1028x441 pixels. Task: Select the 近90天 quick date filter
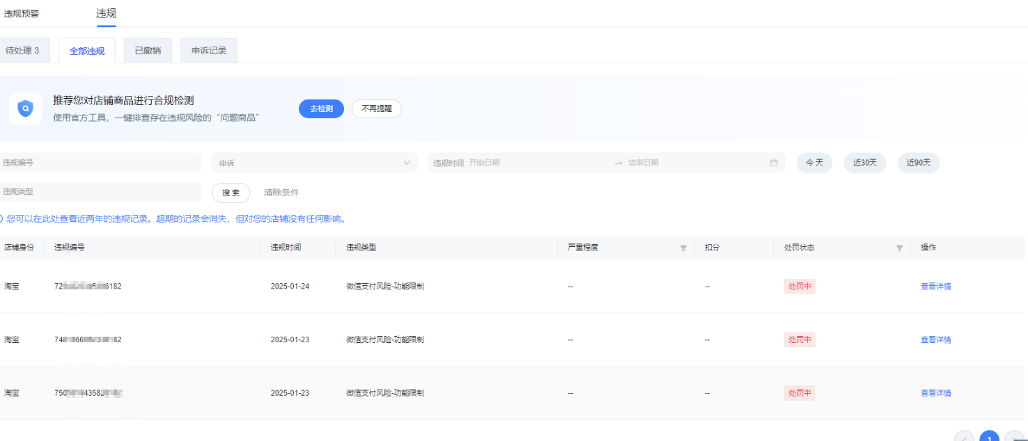click(x=918, y=163)
